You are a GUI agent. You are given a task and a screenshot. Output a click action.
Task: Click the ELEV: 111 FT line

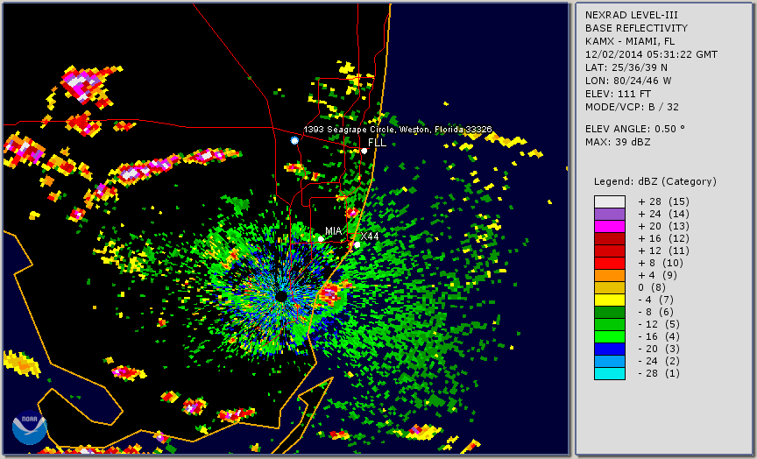point(618,94)
